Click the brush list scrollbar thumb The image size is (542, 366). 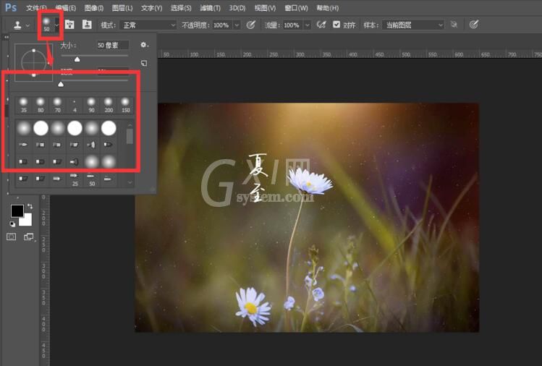point(130,136)
